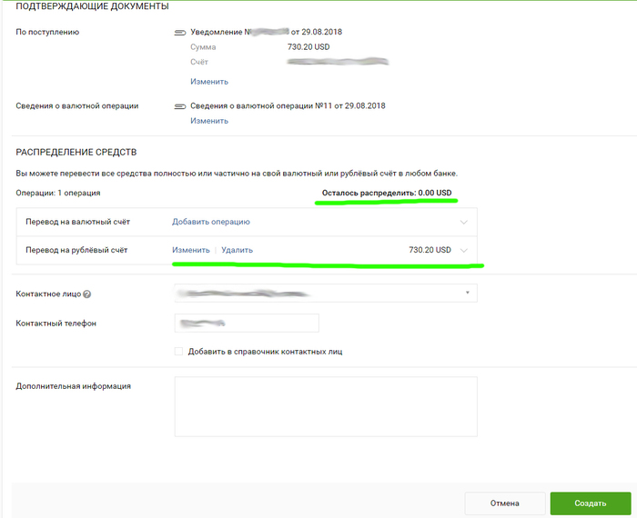Tick the Добавить в справочник контактных лиц checkbox
This screenshot has width=637, height=518.
point(178,351)
